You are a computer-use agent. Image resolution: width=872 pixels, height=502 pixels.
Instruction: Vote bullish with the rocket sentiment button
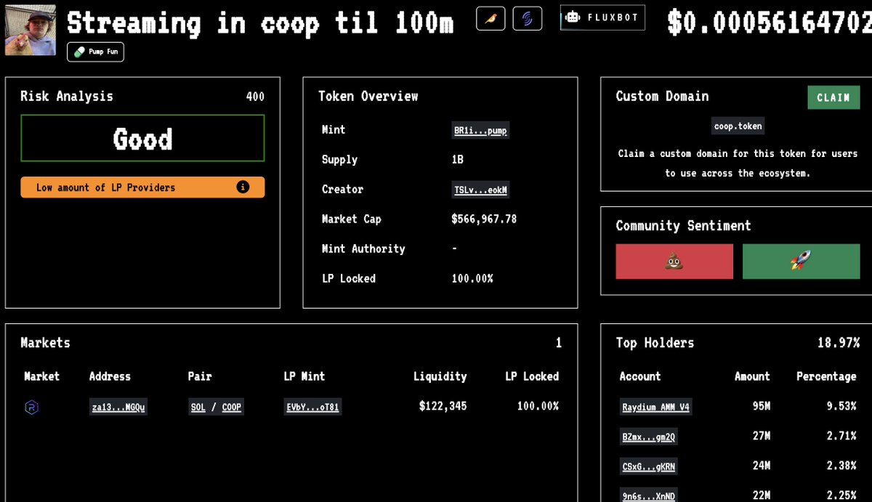[x=801, y=261]
